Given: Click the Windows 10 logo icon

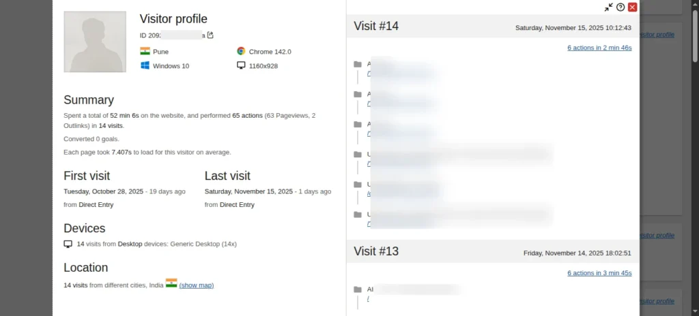Looking at the screenshot, I should pos(145,65).
